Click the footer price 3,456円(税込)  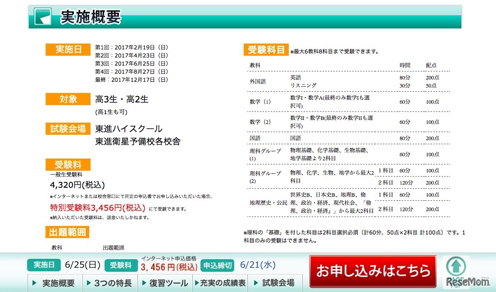(x=169, y=267)
